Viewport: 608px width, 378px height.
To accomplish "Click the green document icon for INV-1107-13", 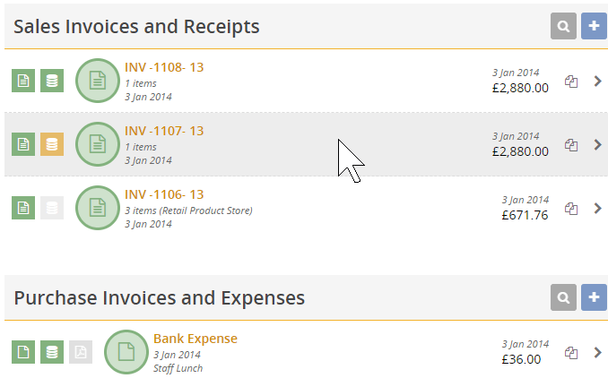I will (x=23, y=144).
